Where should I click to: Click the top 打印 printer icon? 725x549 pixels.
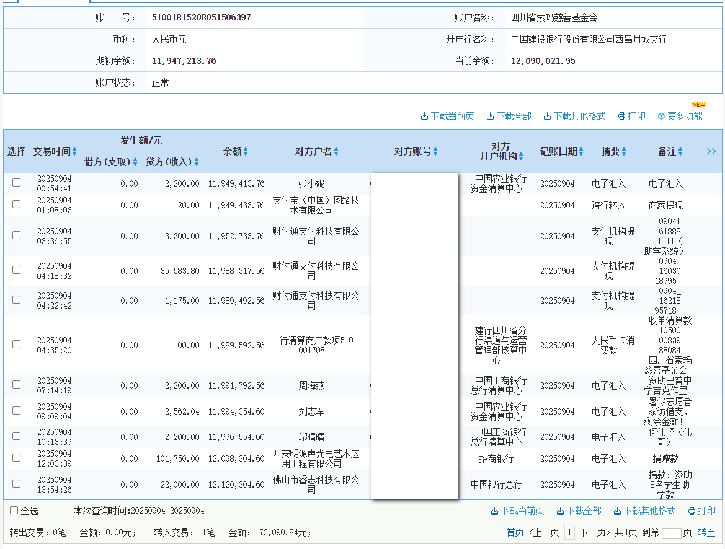click(x=621, y=116)
